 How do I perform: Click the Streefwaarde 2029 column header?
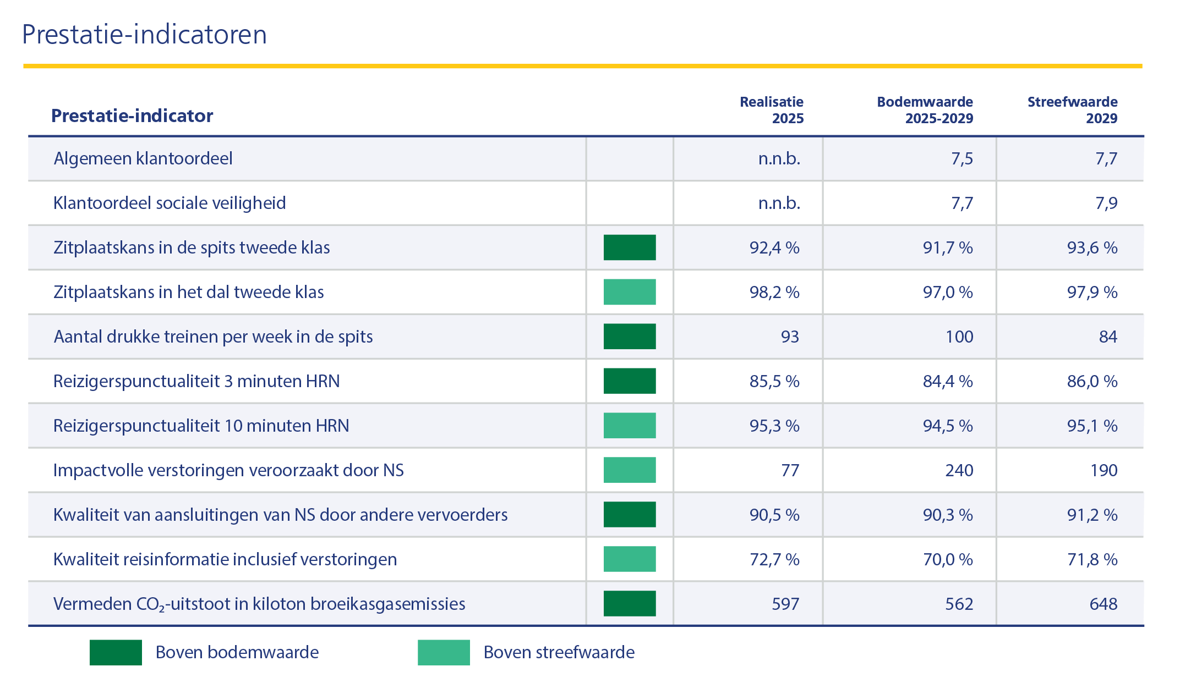point(1072,110)
